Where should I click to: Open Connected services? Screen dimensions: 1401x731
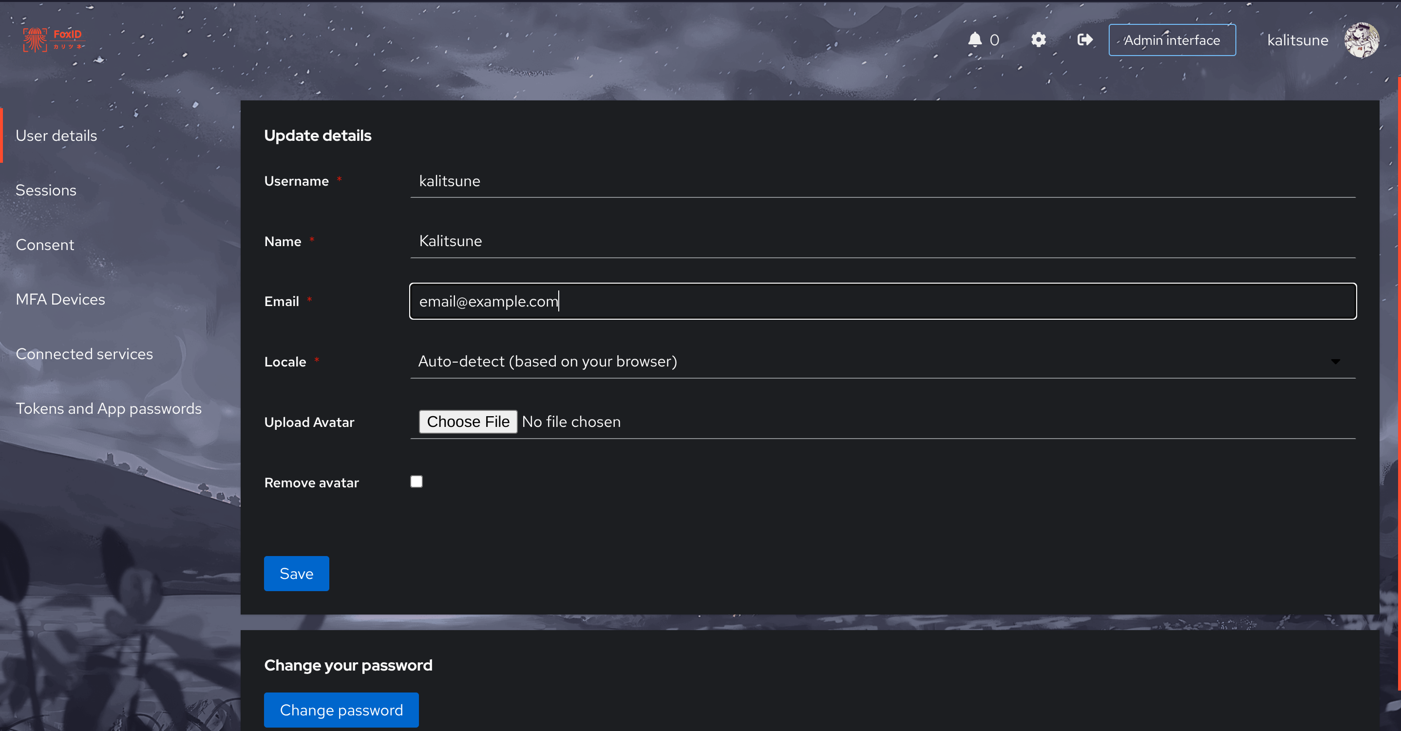coord(84,353)
